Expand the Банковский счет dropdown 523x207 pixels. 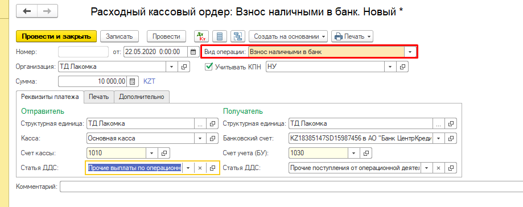click(439, 138)
